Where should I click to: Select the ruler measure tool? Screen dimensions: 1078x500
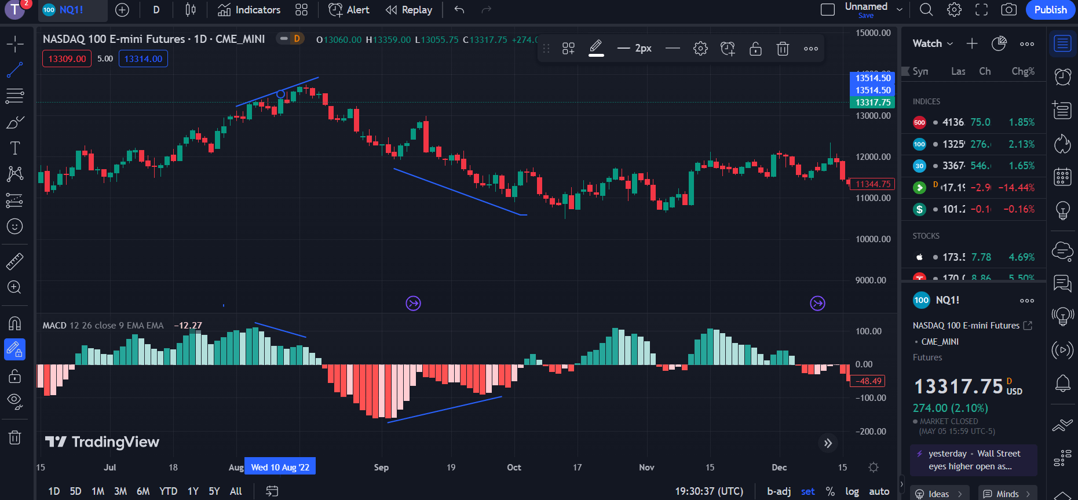point(15,261)
